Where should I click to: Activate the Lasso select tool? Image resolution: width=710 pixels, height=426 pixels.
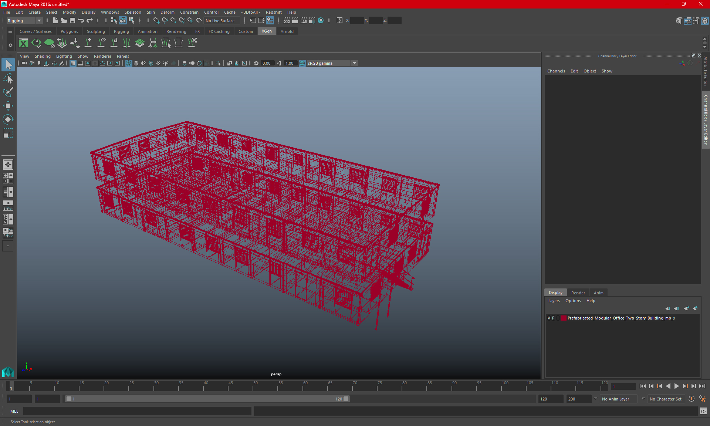(8, 78)
